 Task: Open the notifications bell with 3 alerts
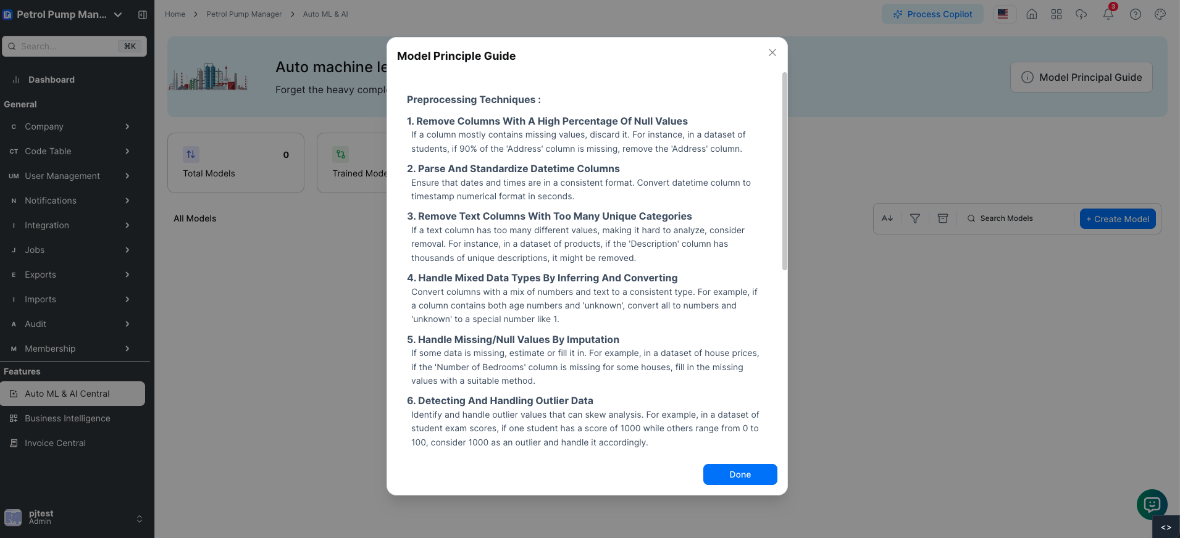[x=1108, y=14]
